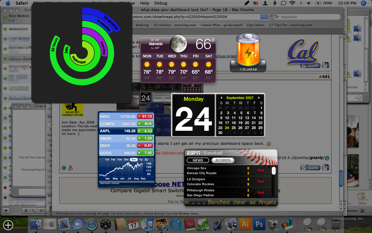372x233 pixels.
Task: Switch to SCORES tab in ESPN widget
Action: pos(223,160)
